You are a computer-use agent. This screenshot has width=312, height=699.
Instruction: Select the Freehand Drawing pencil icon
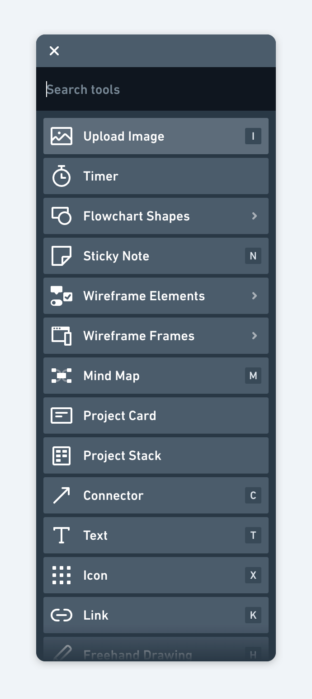click(61, 653)
